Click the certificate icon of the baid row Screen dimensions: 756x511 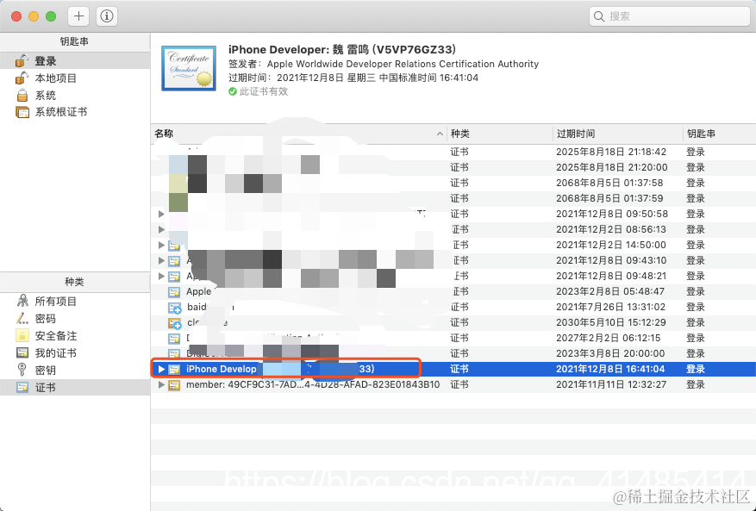pyautogui.click(x=174, y=308)
